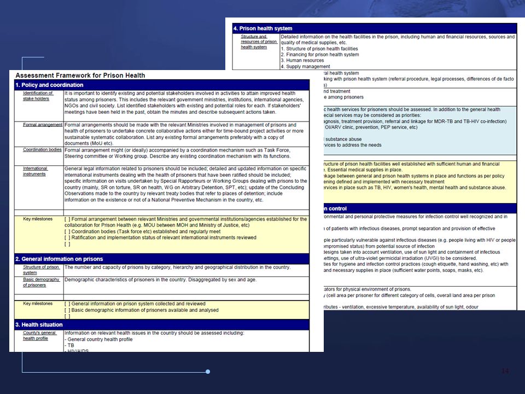Click the "substance abuse" line in light-blue area
525x394 pixels.
pos(343,139)
